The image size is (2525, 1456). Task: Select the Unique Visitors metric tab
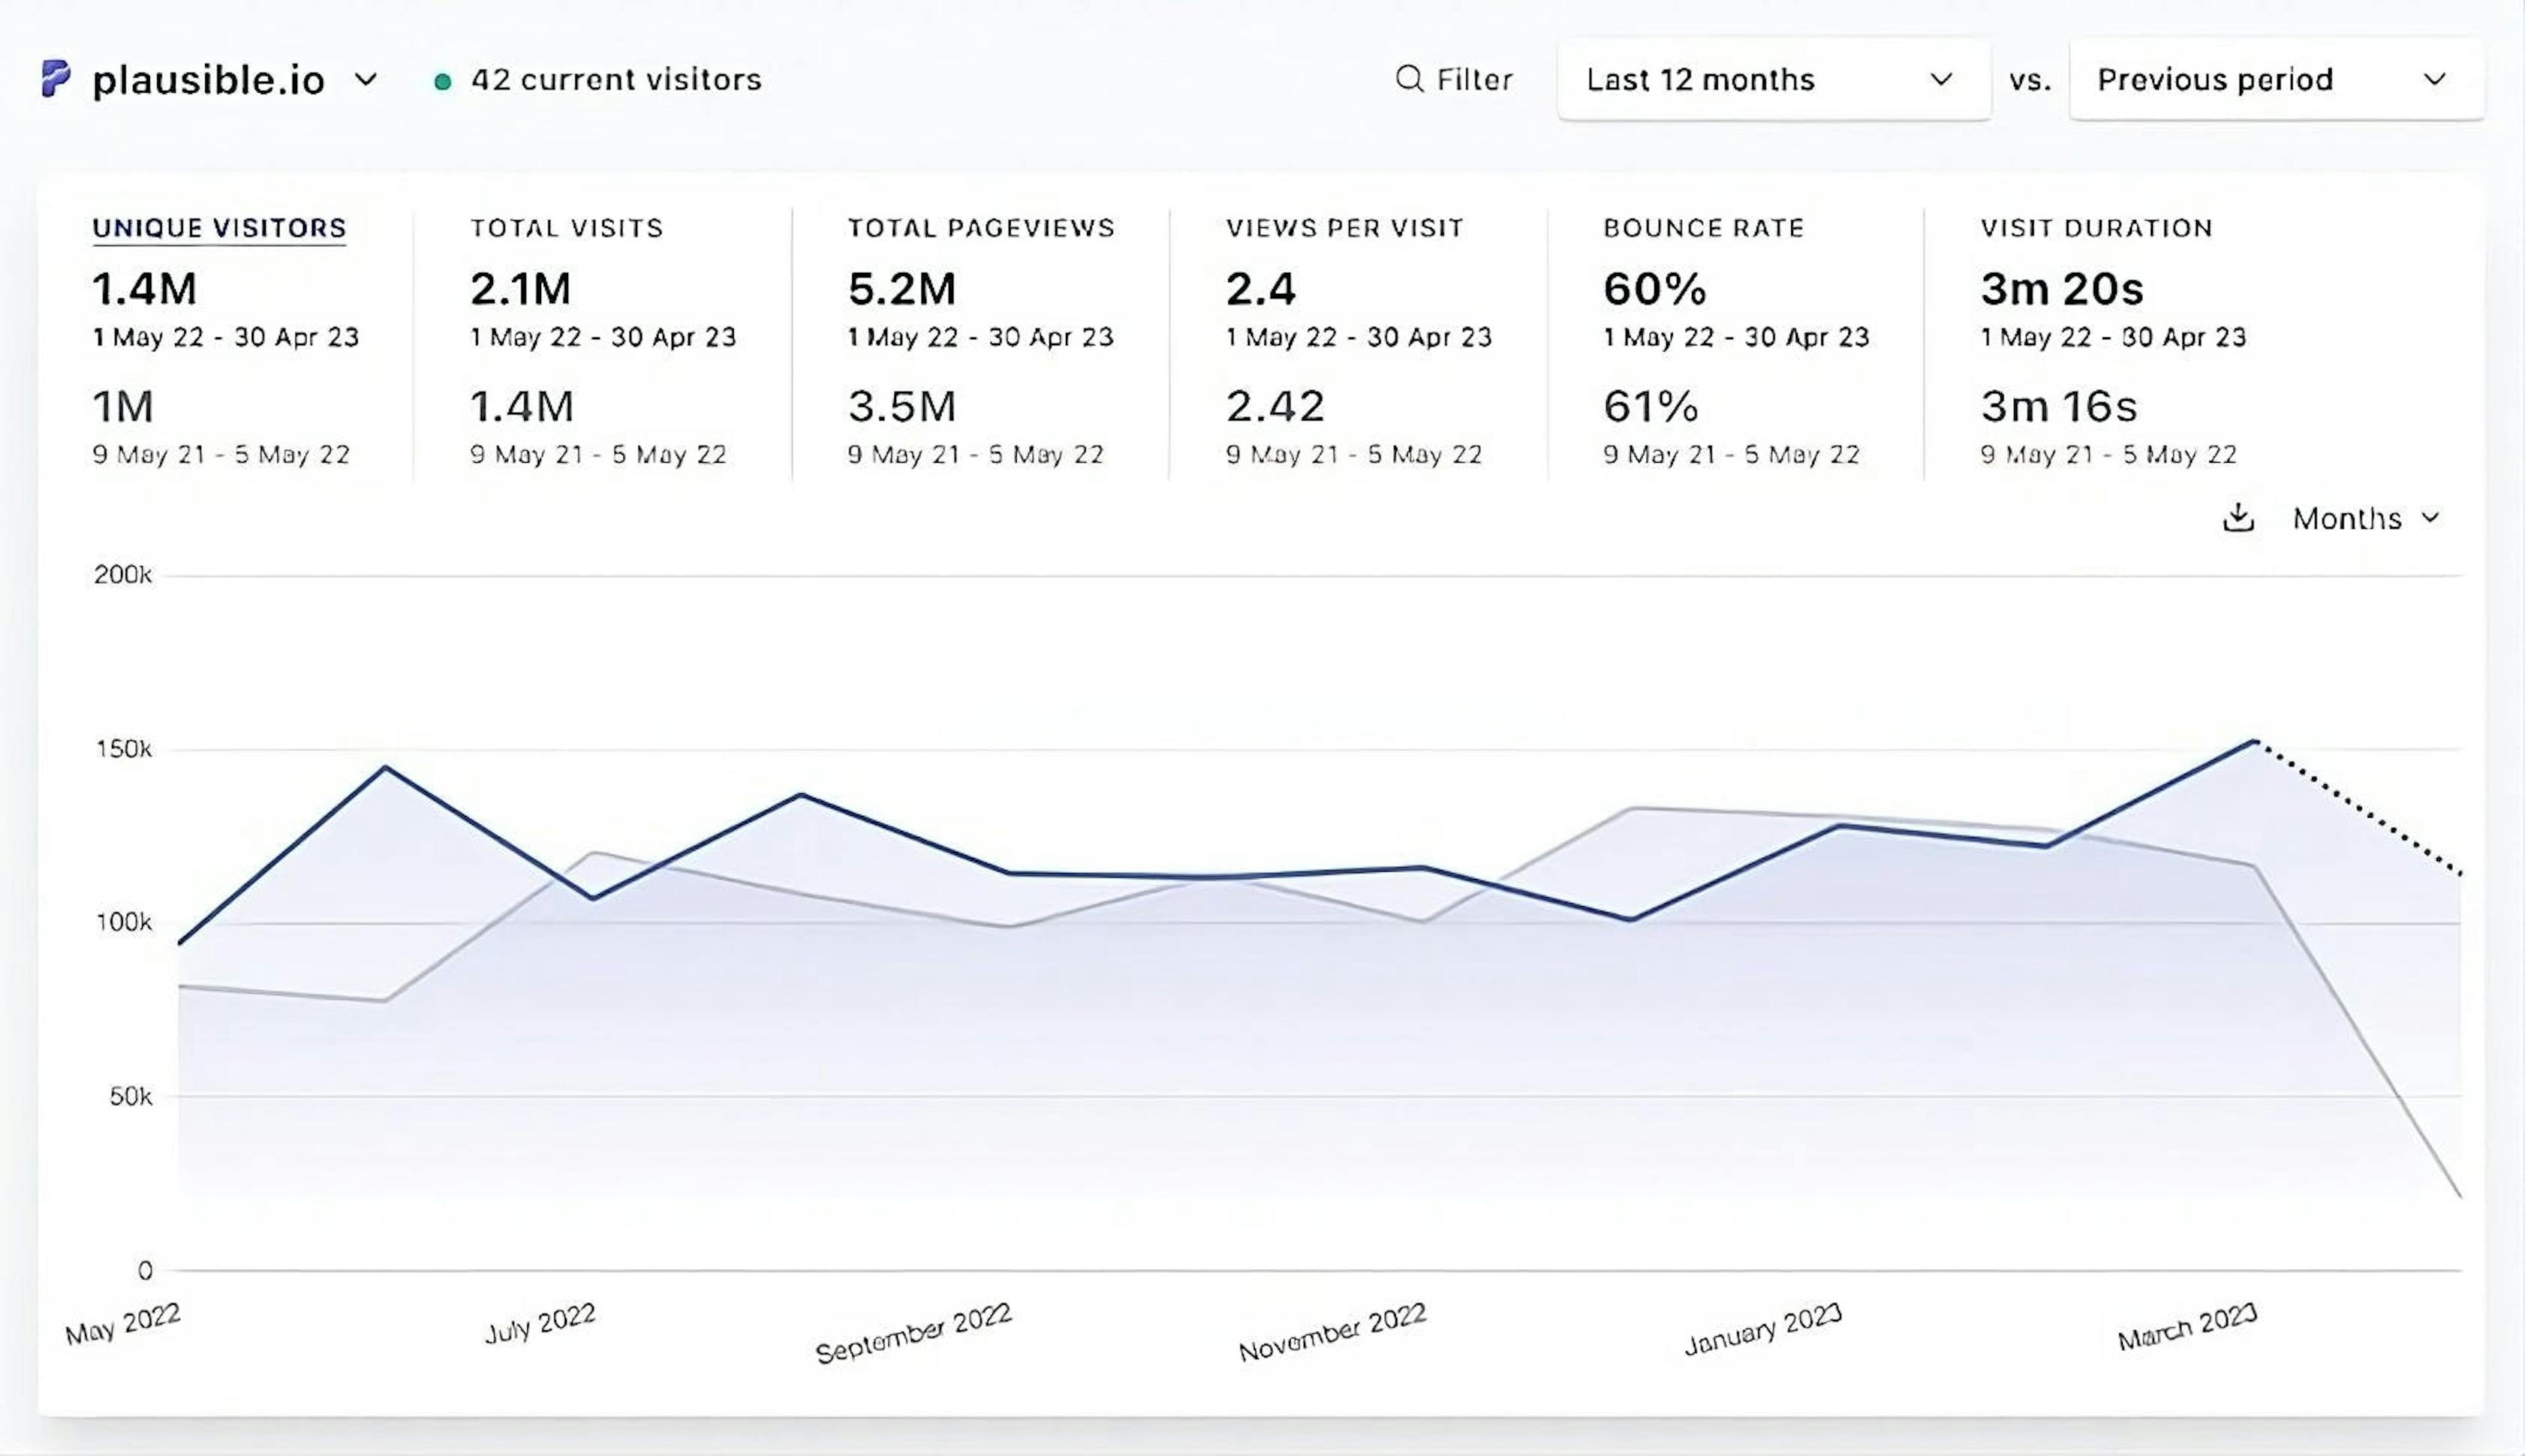point(219,228)
